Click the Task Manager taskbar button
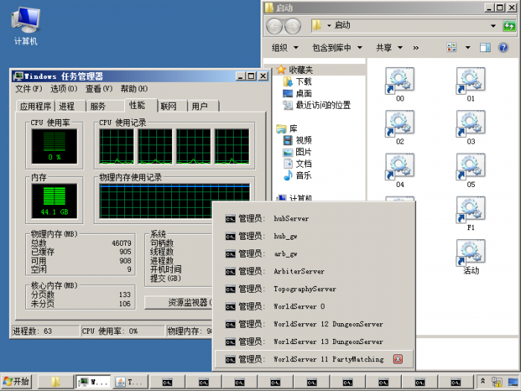This screenshot has width=521, height=391. click(93, 382)
